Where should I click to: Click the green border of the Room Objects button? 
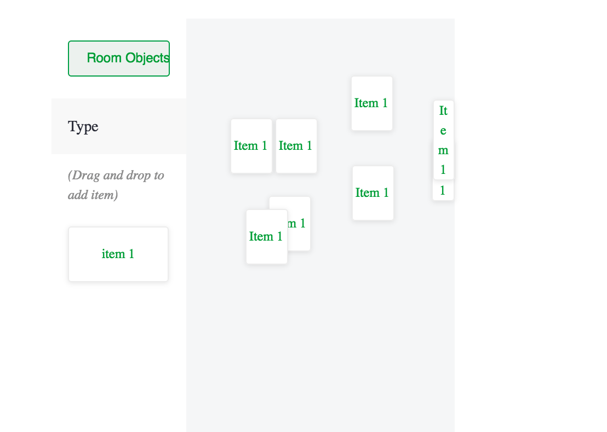(x=118, y=43)
